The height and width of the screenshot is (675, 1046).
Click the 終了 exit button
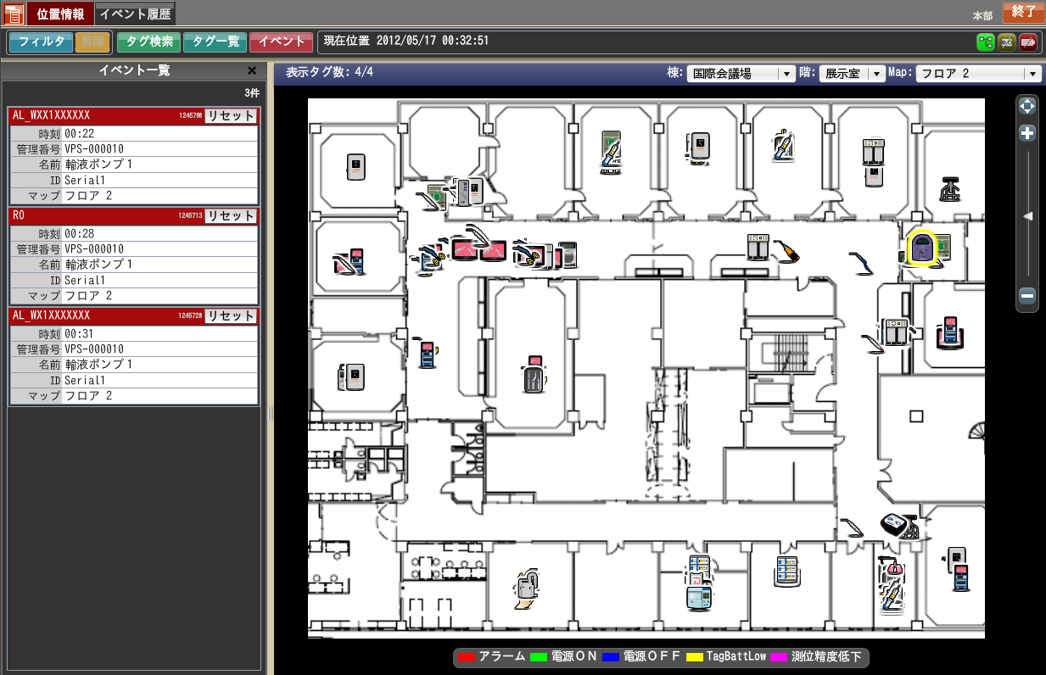[x=1023, y=12]
